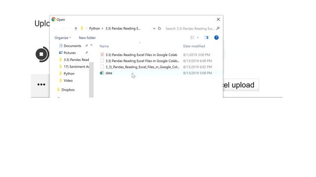
Task: Click the Python folder icon in sidebar
Action: tap(60, 73)
